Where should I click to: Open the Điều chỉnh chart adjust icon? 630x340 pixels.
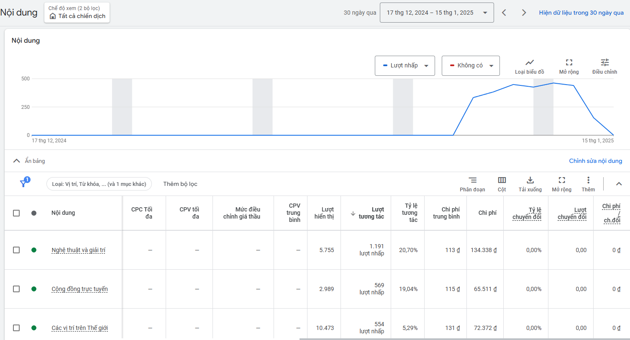click(x=604, y=63)
